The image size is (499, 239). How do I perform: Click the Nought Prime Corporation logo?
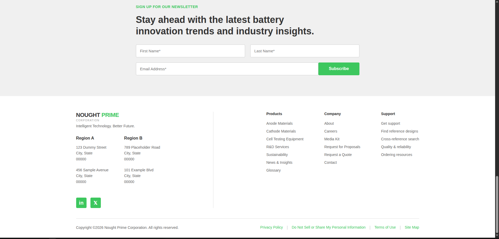pyautogui.click(x=97, y=116)
